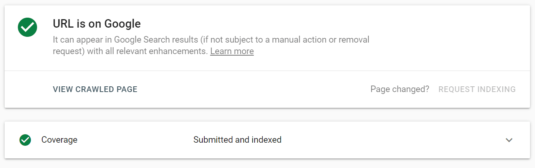Click the large green checkmark status icon

[x=27, y=27]
